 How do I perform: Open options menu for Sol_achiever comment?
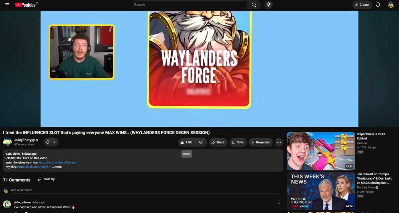coord(279,202)
